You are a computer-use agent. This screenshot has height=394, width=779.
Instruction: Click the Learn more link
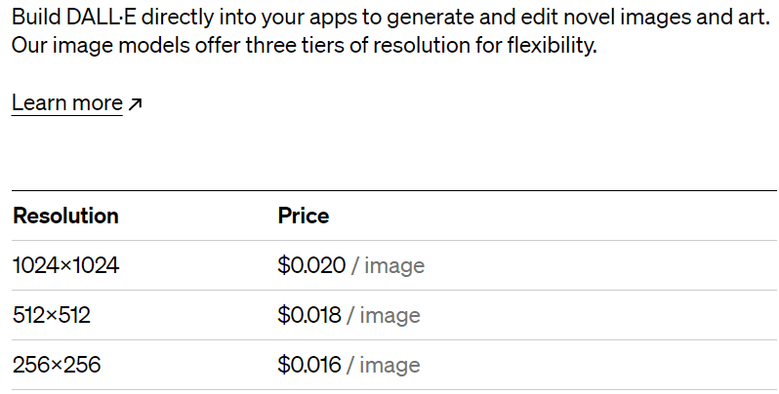[66, 103]
